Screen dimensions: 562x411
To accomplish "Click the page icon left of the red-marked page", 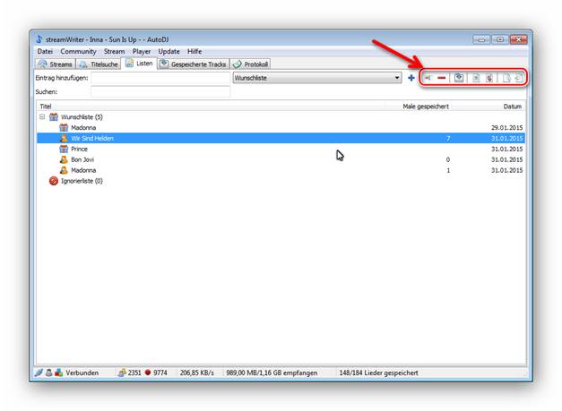I will [476, 78].
